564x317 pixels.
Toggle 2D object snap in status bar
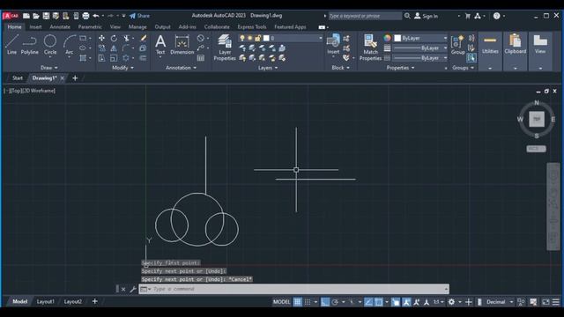click(x=379, y=302)
